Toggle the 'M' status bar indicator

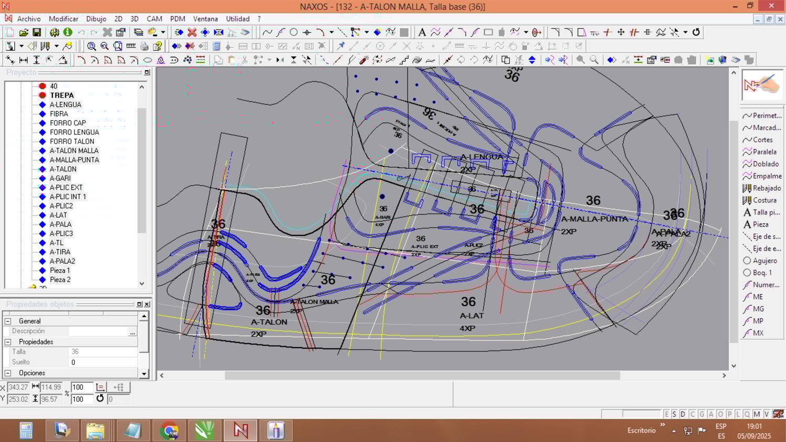757,414
